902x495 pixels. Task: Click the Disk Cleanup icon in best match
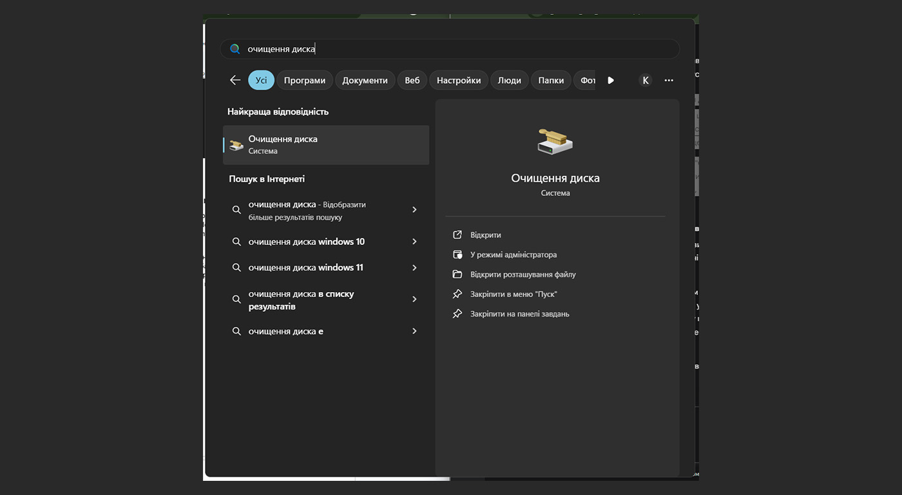pyautogui.click(x=236, y=145)
